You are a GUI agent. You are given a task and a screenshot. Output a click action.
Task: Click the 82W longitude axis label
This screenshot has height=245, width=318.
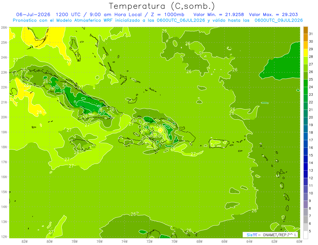click(25, 241)
